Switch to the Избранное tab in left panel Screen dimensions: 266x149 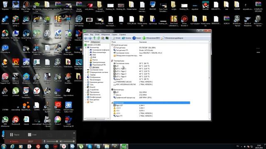[95, 42]
